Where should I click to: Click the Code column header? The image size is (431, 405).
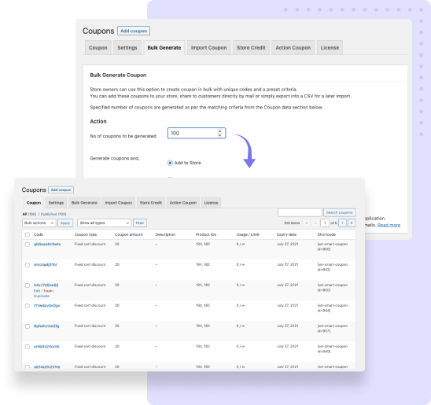pyautogui.click(x=39, y=234)
